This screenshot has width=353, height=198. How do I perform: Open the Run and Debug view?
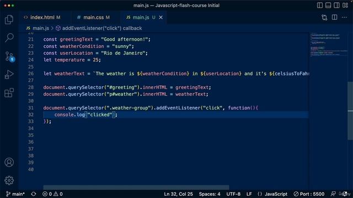(9, 75)
